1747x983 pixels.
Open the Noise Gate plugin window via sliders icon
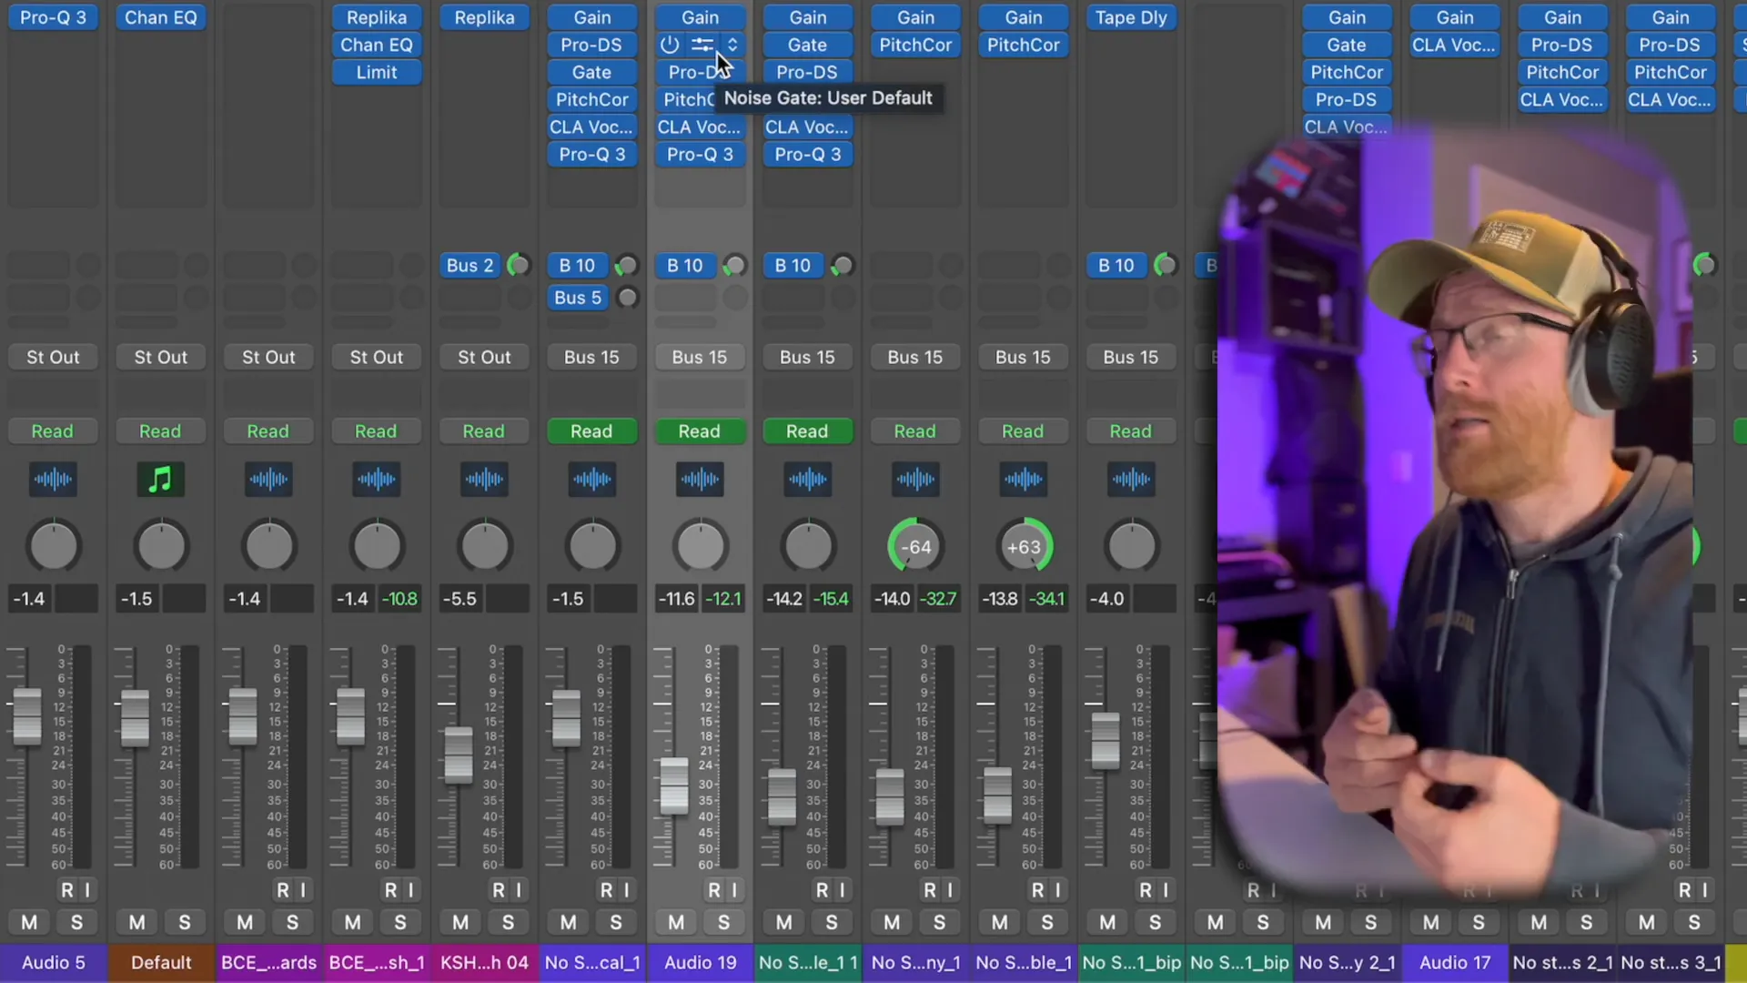click(x=702, y=45)
